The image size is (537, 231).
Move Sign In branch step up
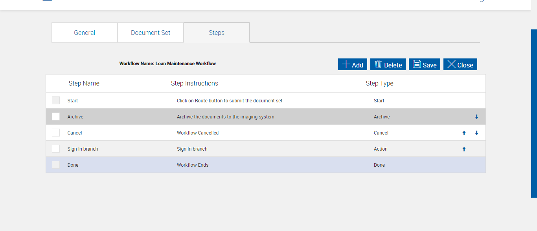pos(464,149)
